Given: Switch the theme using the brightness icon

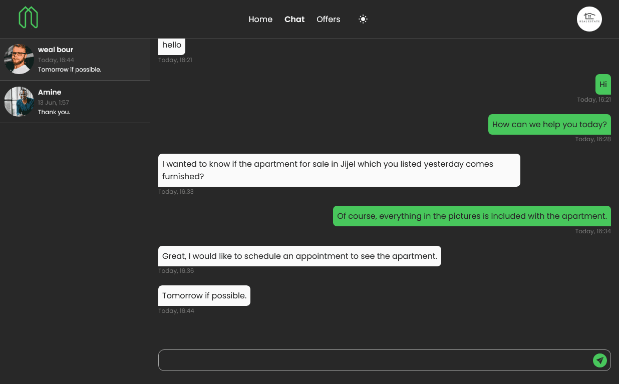Looking at the screenshot, I should pyautogui.click(x=363, y=19).
